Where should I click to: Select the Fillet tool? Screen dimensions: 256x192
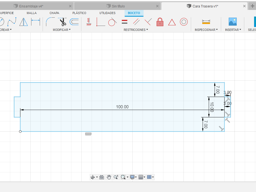pos(50,22)
